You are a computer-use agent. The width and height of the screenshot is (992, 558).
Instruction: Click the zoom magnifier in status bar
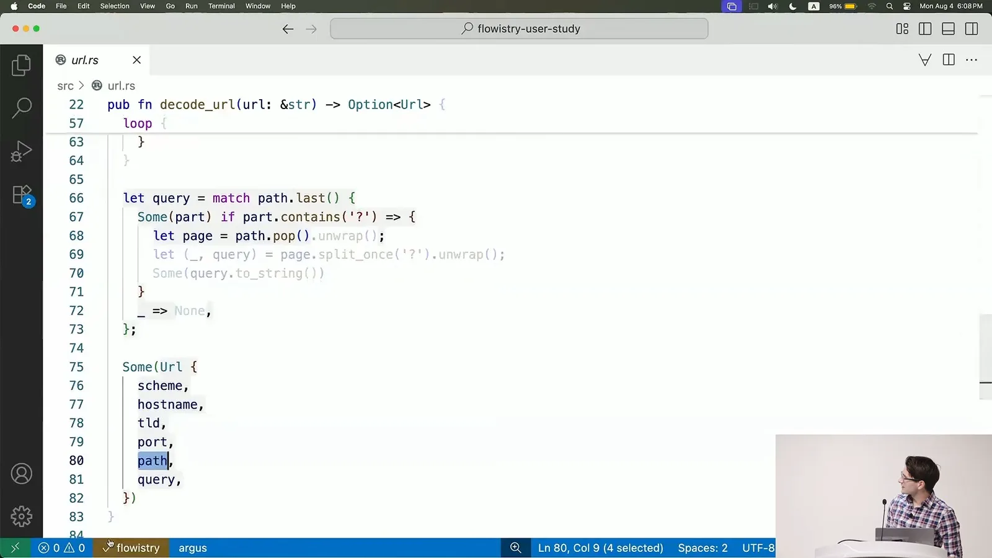(515, 547)
